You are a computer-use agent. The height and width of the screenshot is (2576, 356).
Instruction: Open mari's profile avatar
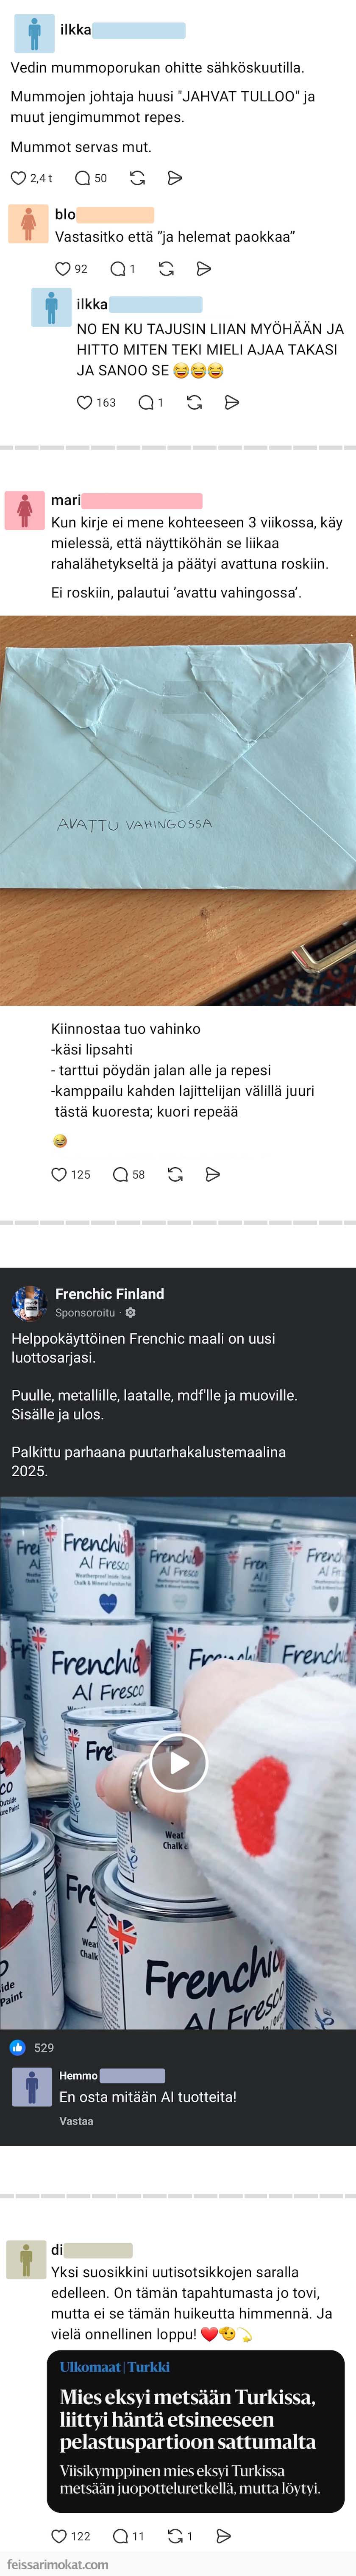[x=25, y=510]
